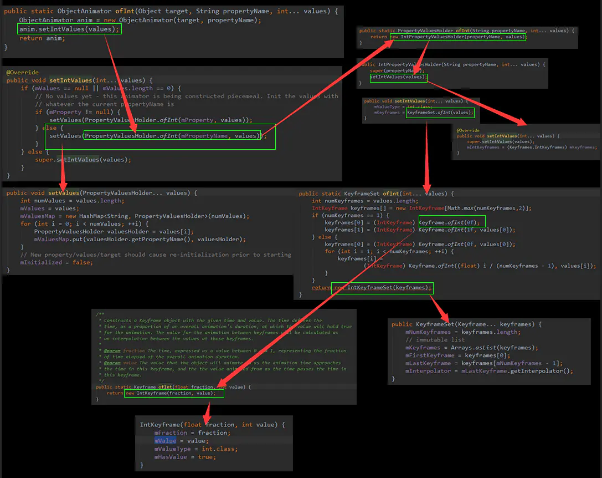
Task: Click 'new IntPropertyValuesHolder(propertyName, values)' expression
Action: [458, 37]
